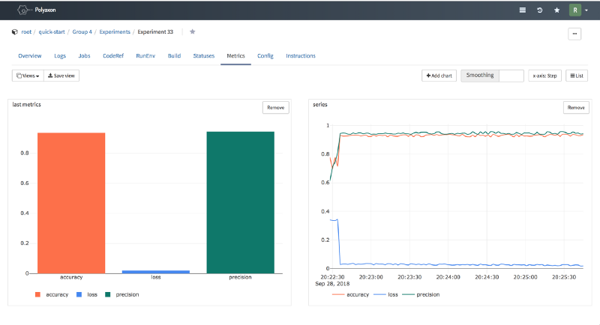Switch to the Instructions tab
The image size is (600, 325).
pos(301,55)
